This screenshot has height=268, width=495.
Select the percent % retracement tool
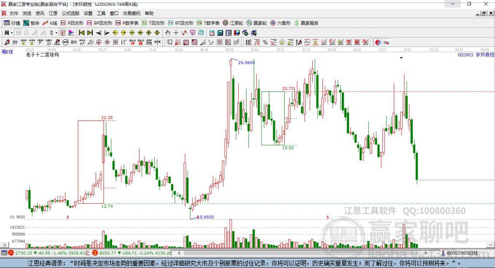point(265,43)
